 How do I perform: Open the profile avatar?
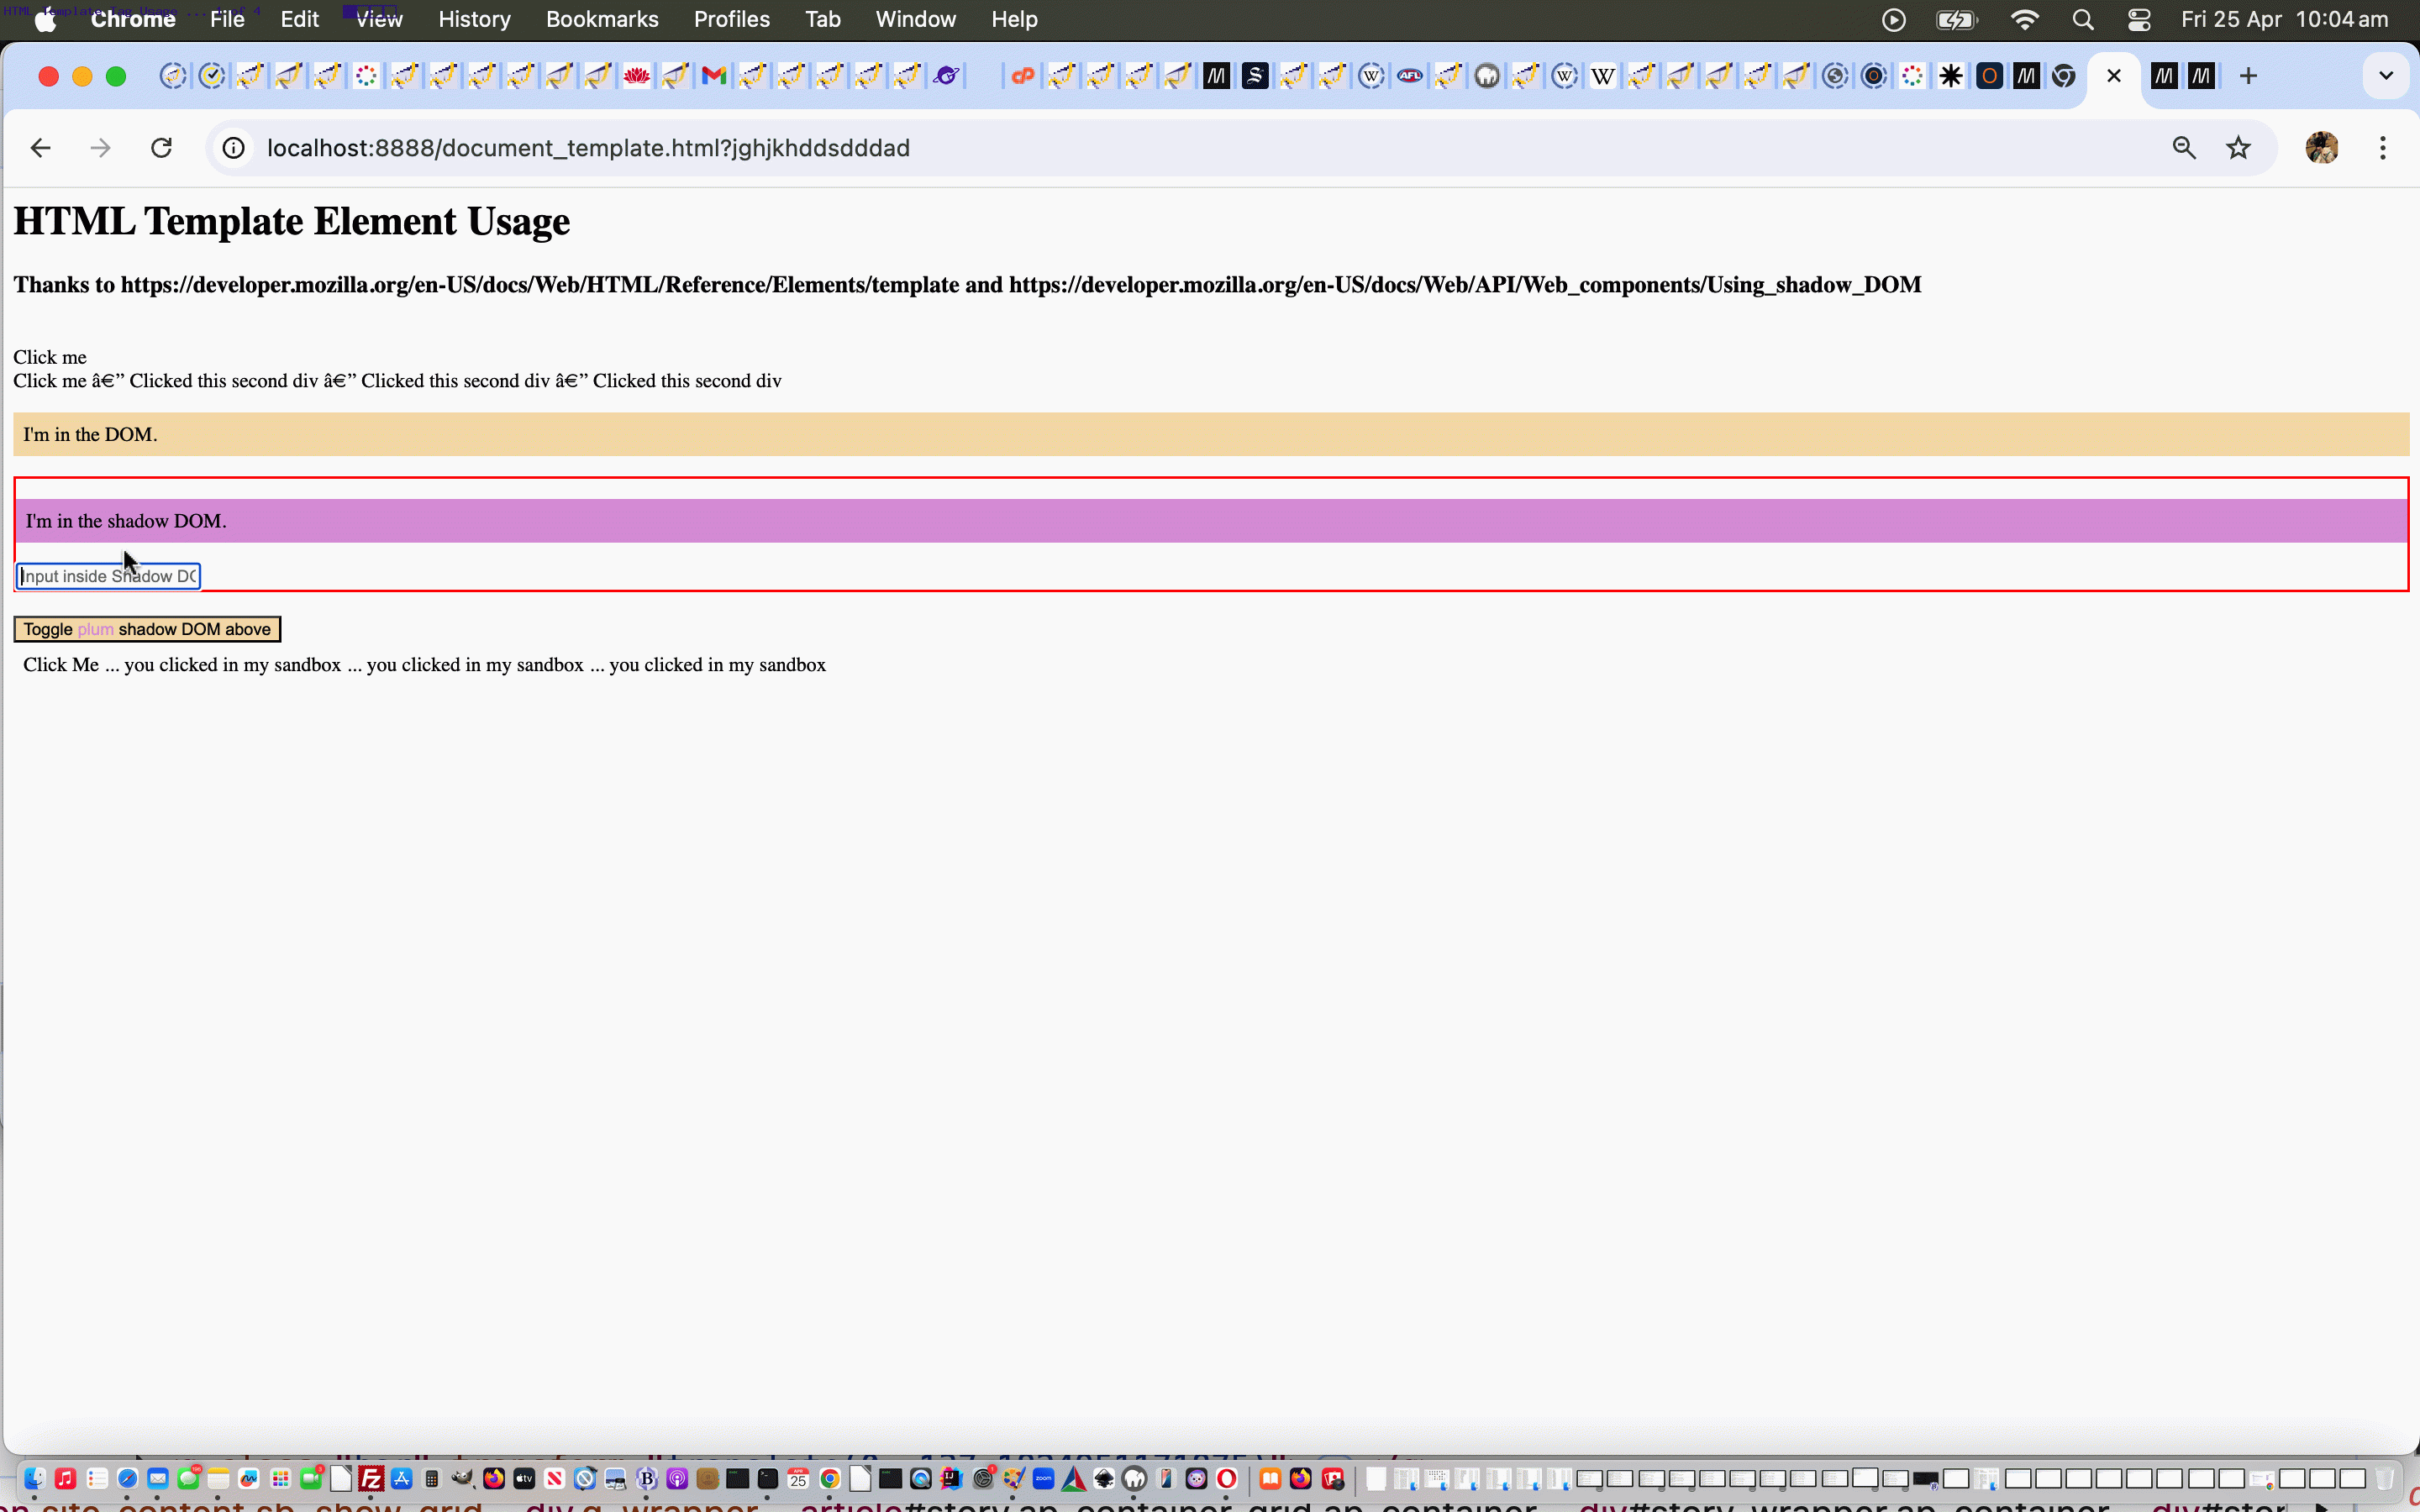(x=2321, y=148)
